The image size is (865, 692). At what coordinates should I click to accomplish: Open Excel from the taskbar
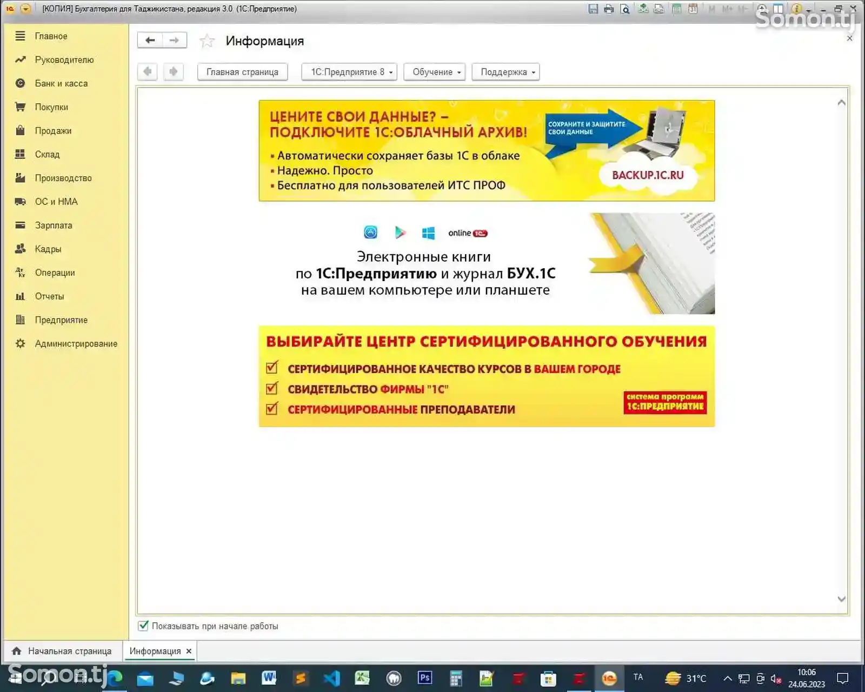362,678
